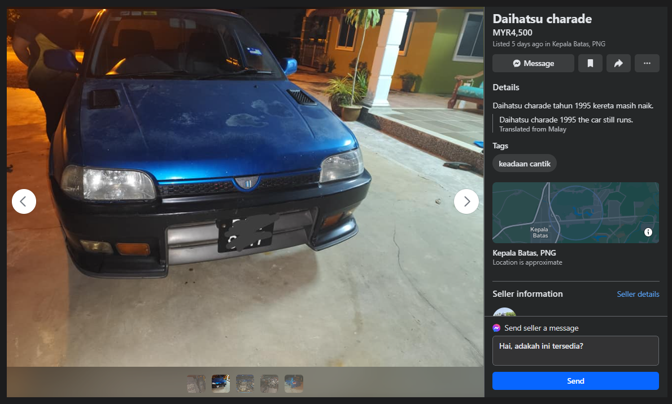The width and height of the screenshot is (672, 404).
Task: Open the Kepala Batas map preview
Action: pyautogui.click(x=575, y=213)
